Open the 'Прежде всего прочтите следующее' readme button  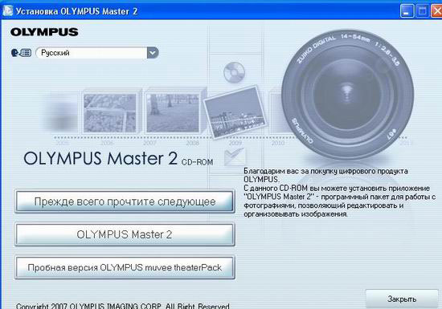(125, 201)
